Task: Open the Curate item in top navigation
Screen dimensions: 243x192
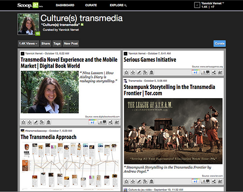Action: click(91, 5)
